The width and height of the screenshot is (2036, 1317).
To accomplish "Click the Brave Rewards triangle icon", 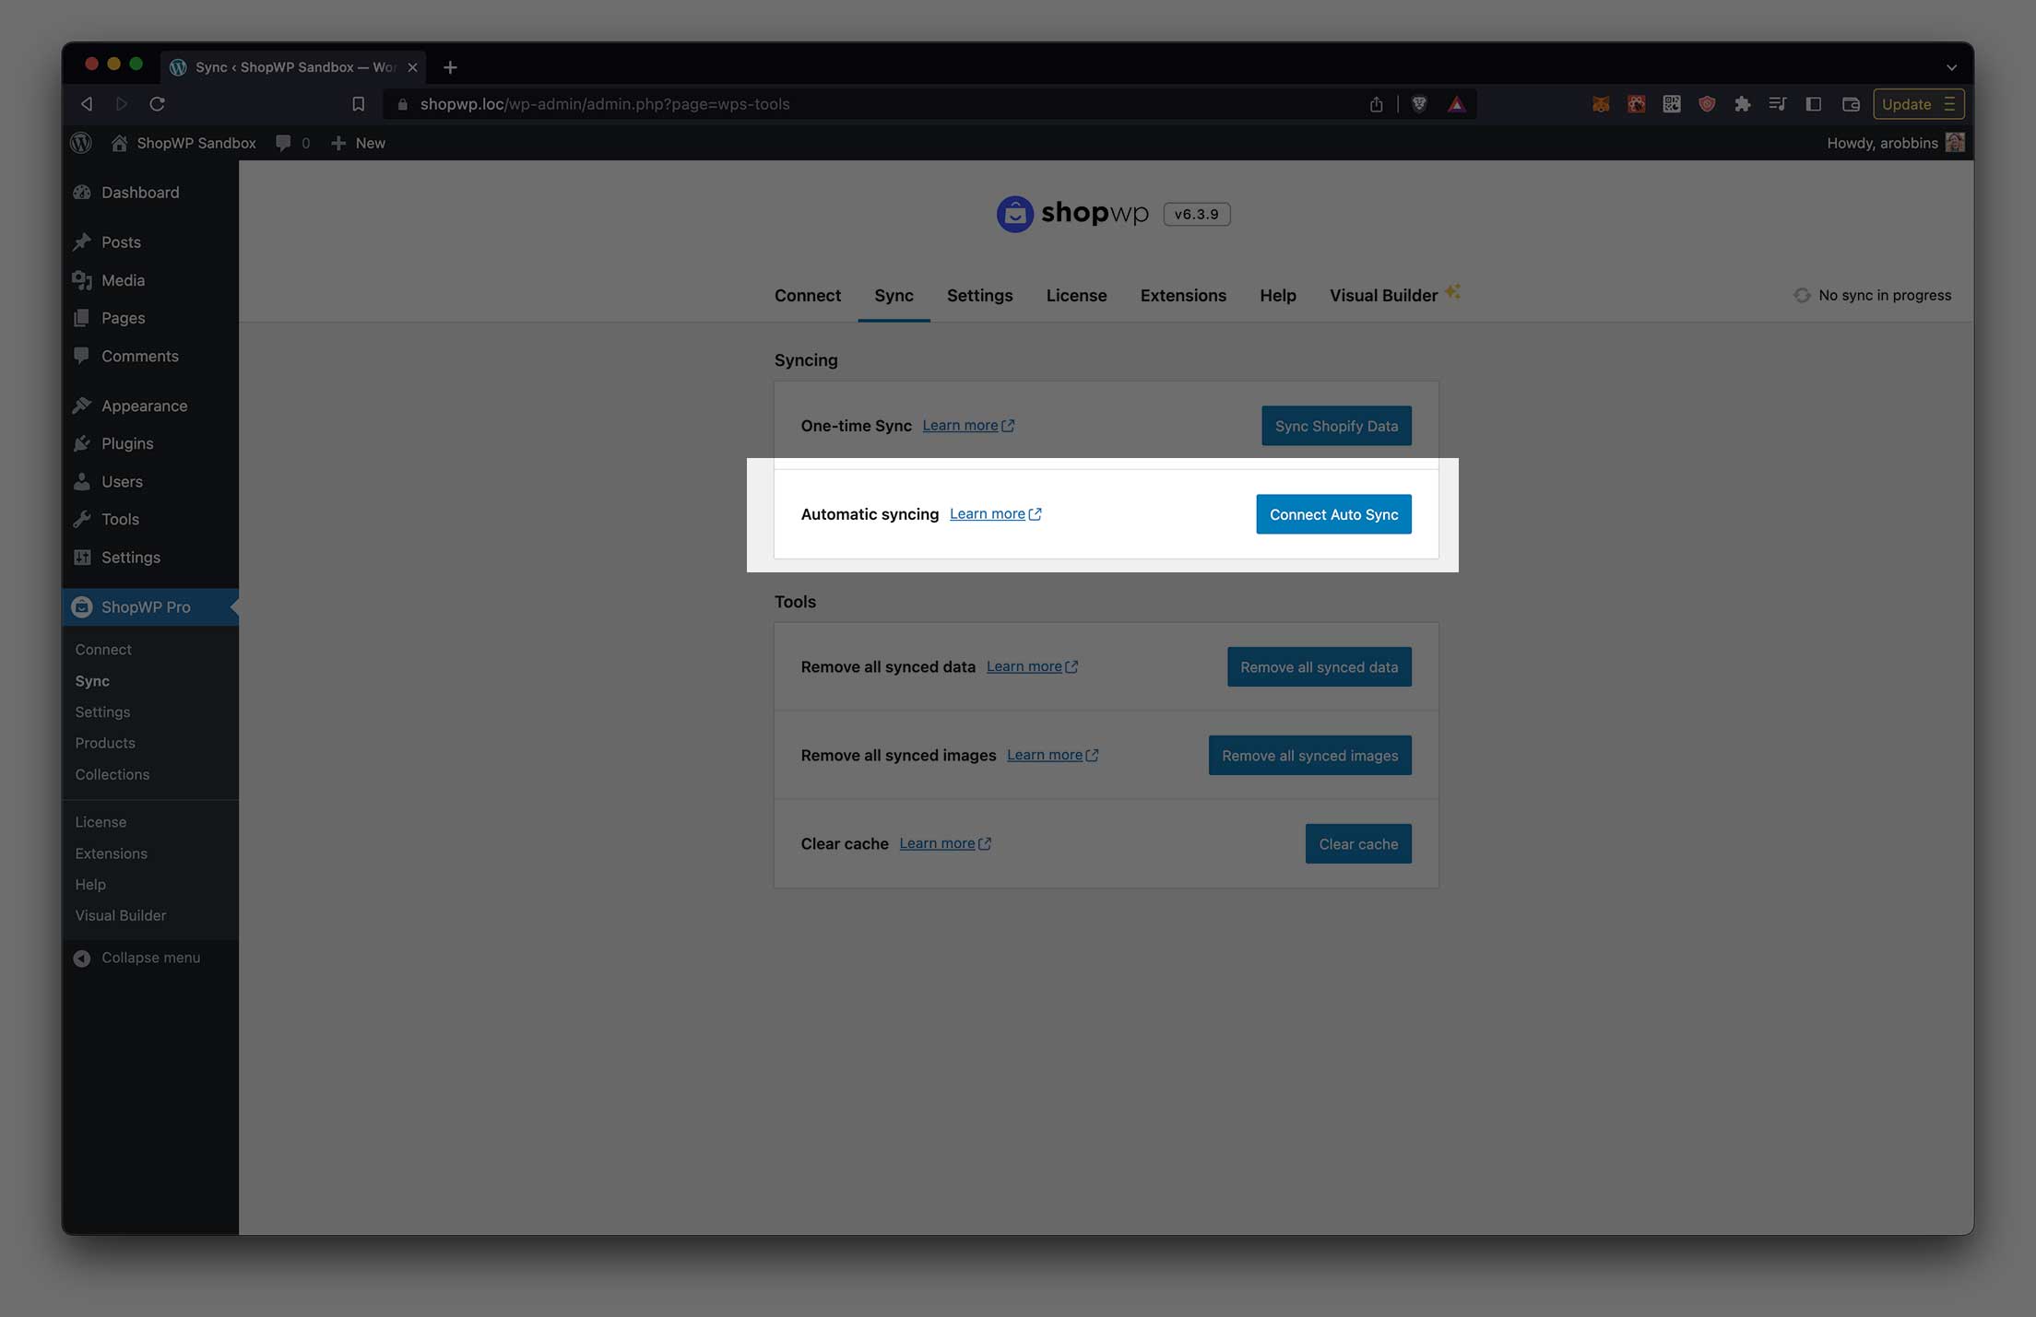I will click(1456, 104).
